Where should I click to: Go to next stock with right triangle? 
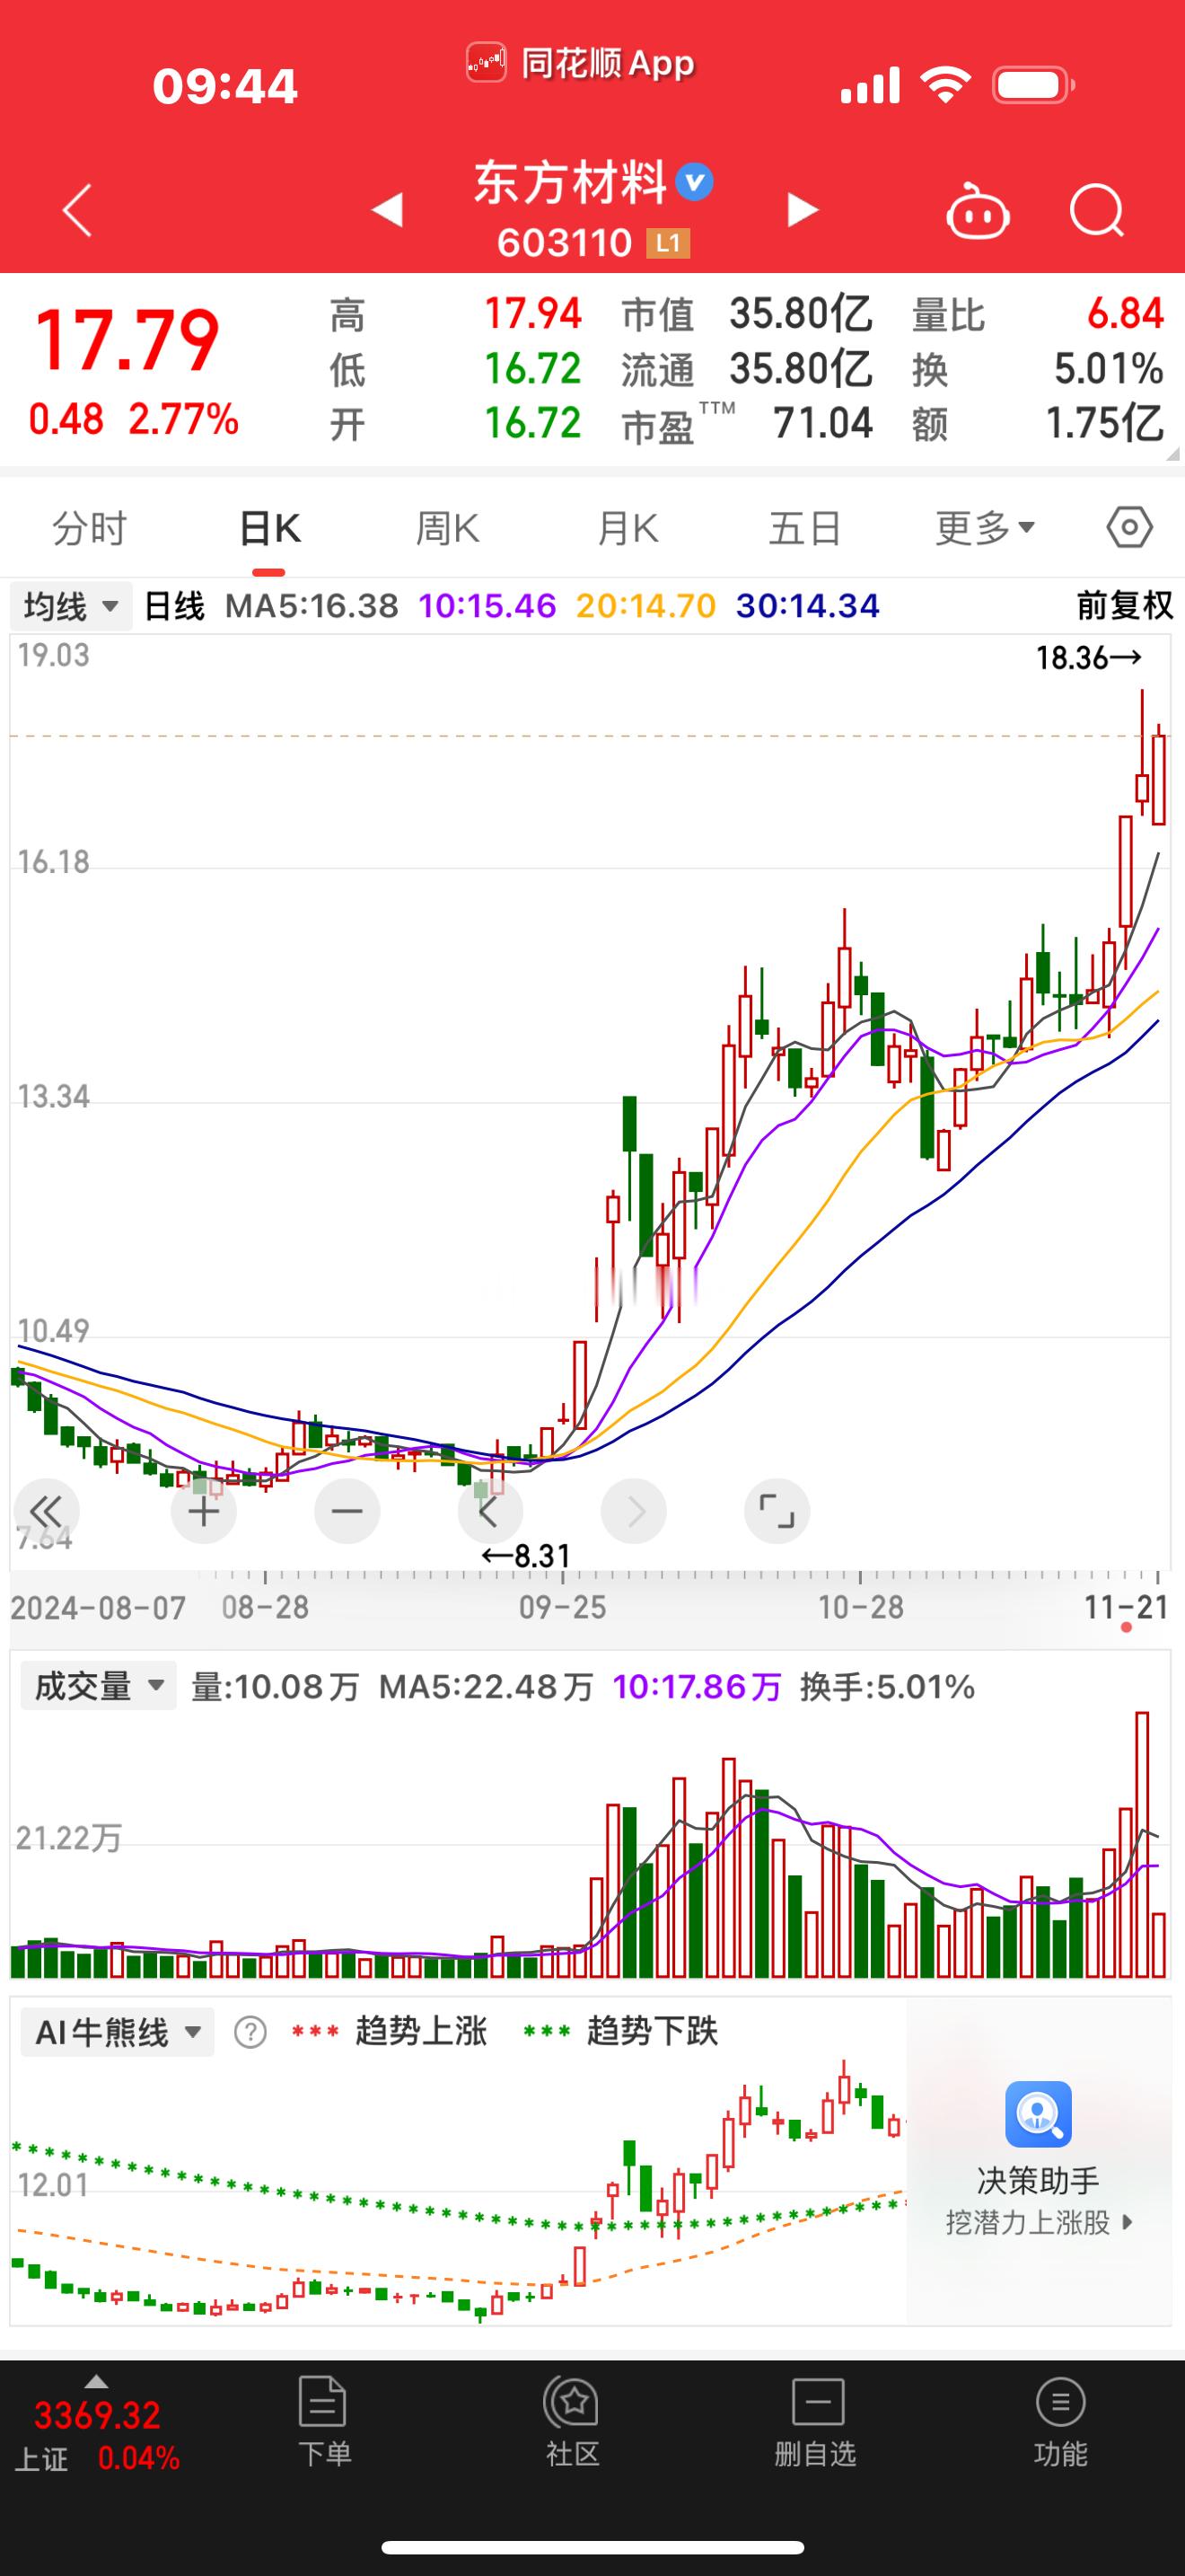(803, 210)
